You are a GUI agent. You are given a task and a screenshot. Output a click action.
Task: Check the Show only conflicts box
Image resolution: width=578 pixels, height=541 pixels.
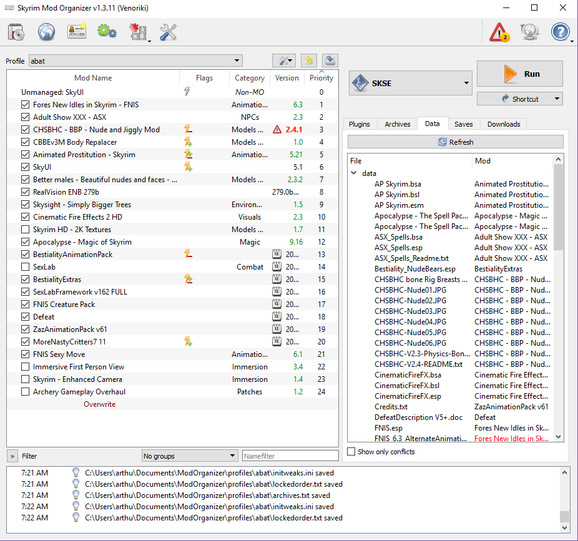click(351, 451)
